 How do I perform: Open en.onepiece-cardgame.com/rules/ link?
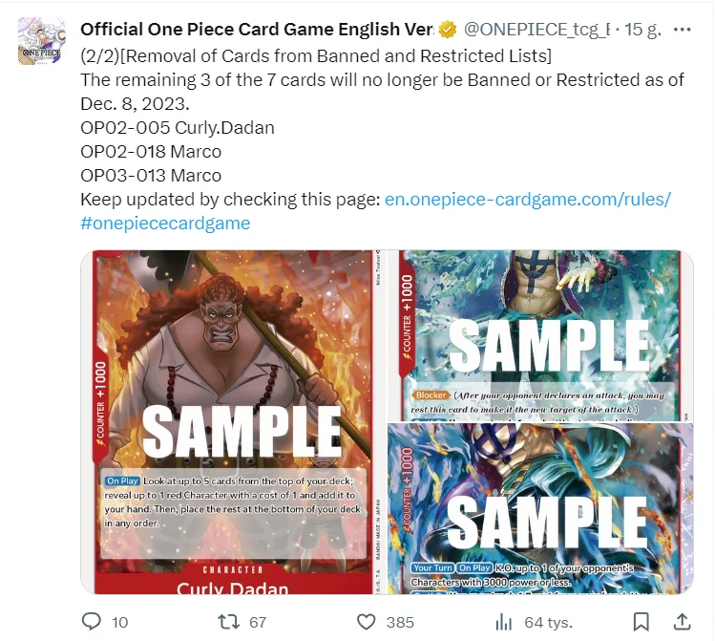[x=528, y=200]
